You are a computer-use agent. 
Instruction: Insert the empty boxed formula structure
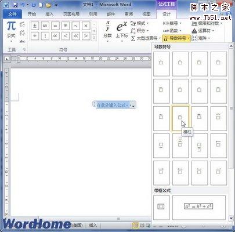coord(161,208)
